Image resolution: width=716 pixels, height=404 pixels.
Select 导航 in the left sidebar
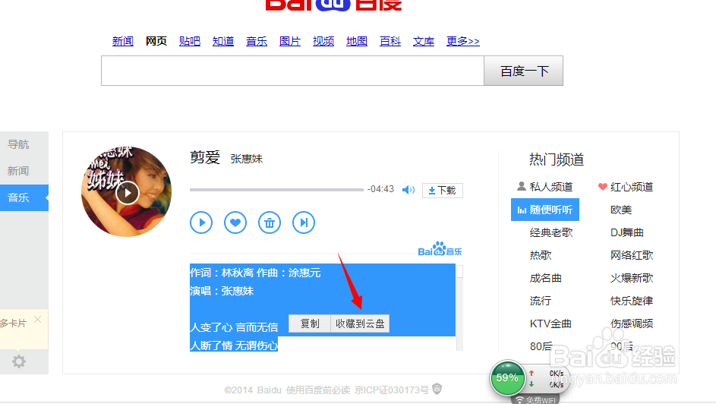pyautogui.click(x=18, y=144)
